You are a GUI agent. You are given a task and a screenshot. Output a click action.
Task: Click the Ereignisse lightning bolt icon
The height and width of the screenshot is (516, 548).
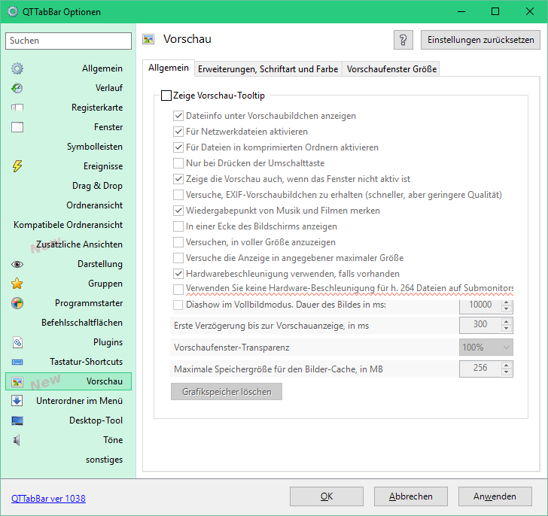17,166
